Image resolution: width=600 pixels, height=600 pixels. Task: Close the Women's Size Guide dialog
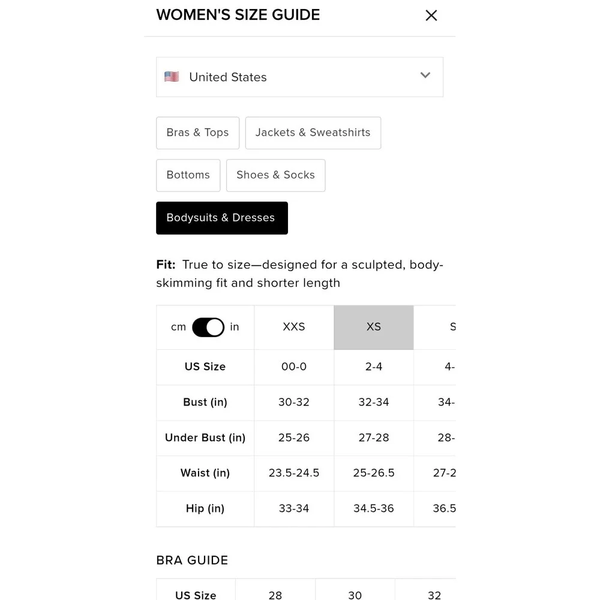(431, 16)
